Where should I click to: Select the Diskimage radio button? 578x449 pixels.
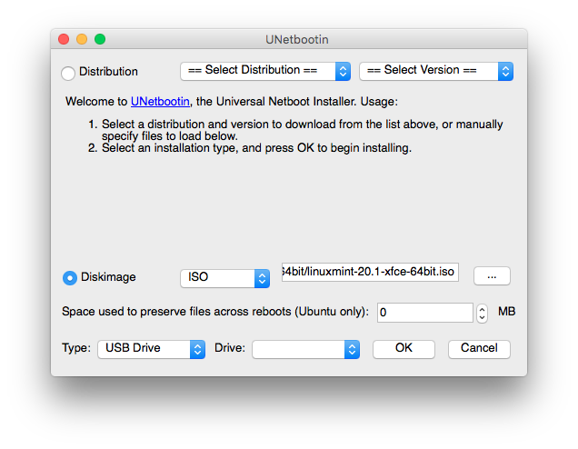pos(70,278)
